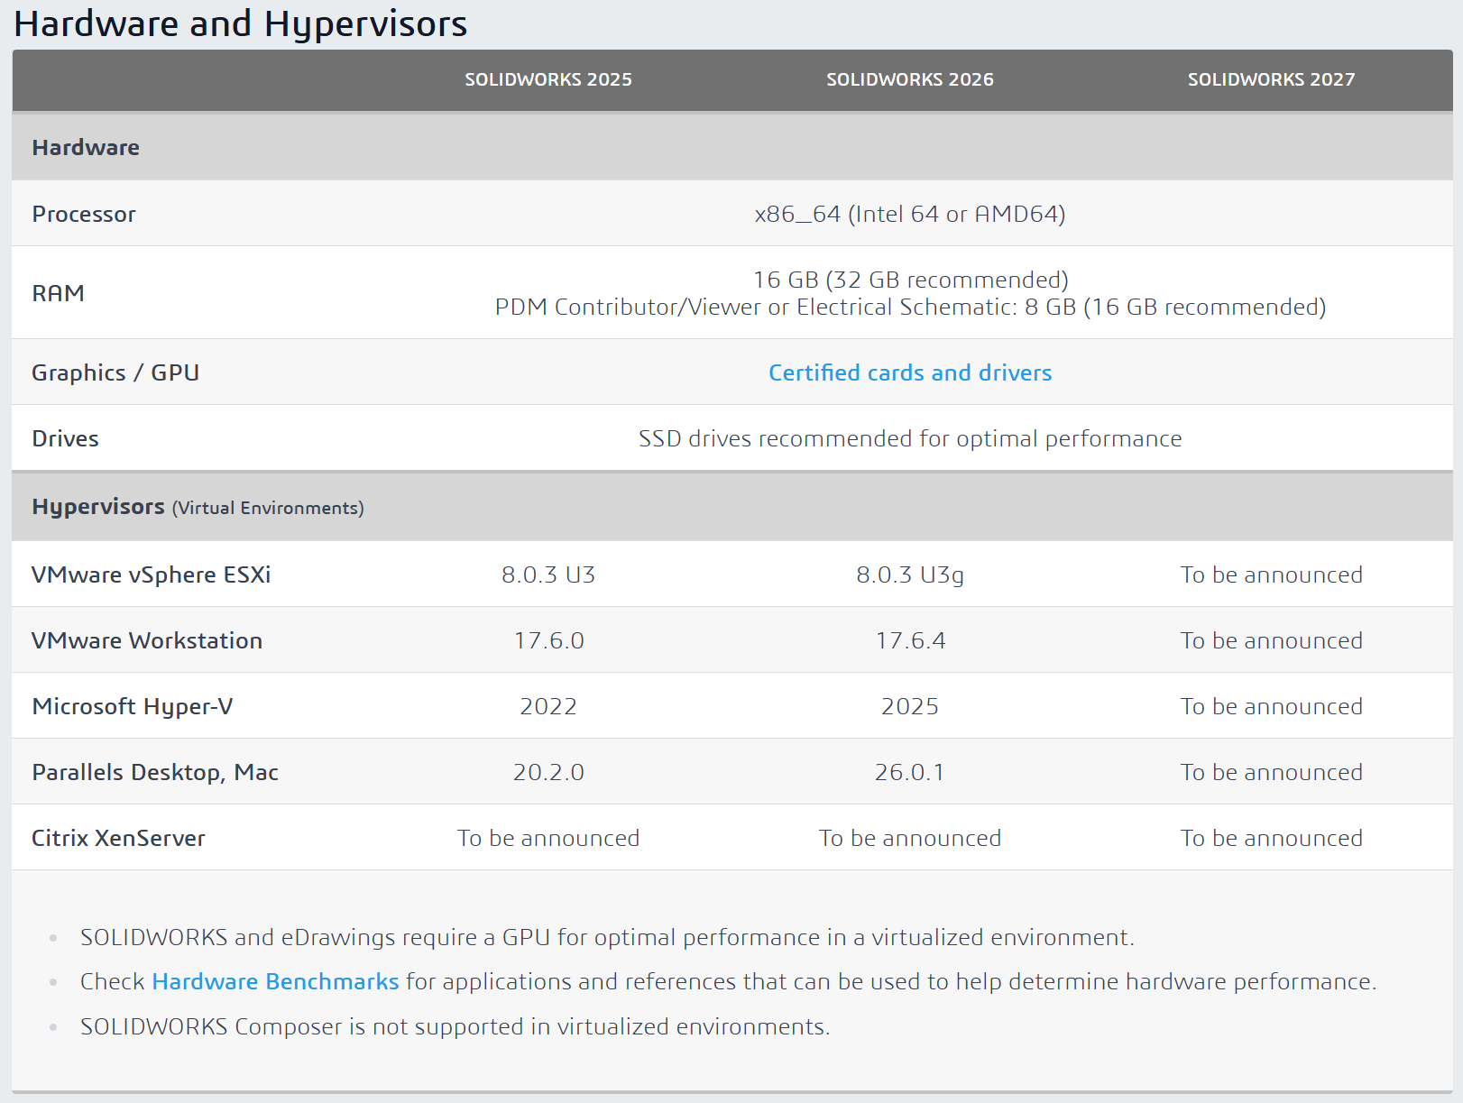Click the 17.6.0 version cell
The image size is (1463, 1103).
(548, 640)
